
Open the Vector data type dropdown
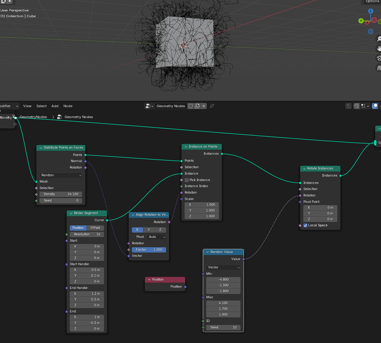[223, 268]
